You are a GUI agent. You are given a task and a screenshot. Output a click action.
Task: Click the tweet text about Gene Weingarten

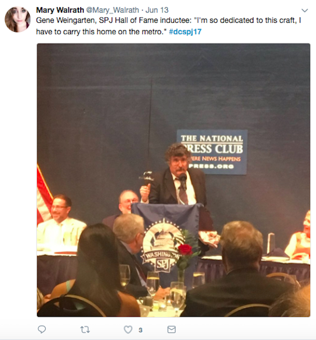168,26
